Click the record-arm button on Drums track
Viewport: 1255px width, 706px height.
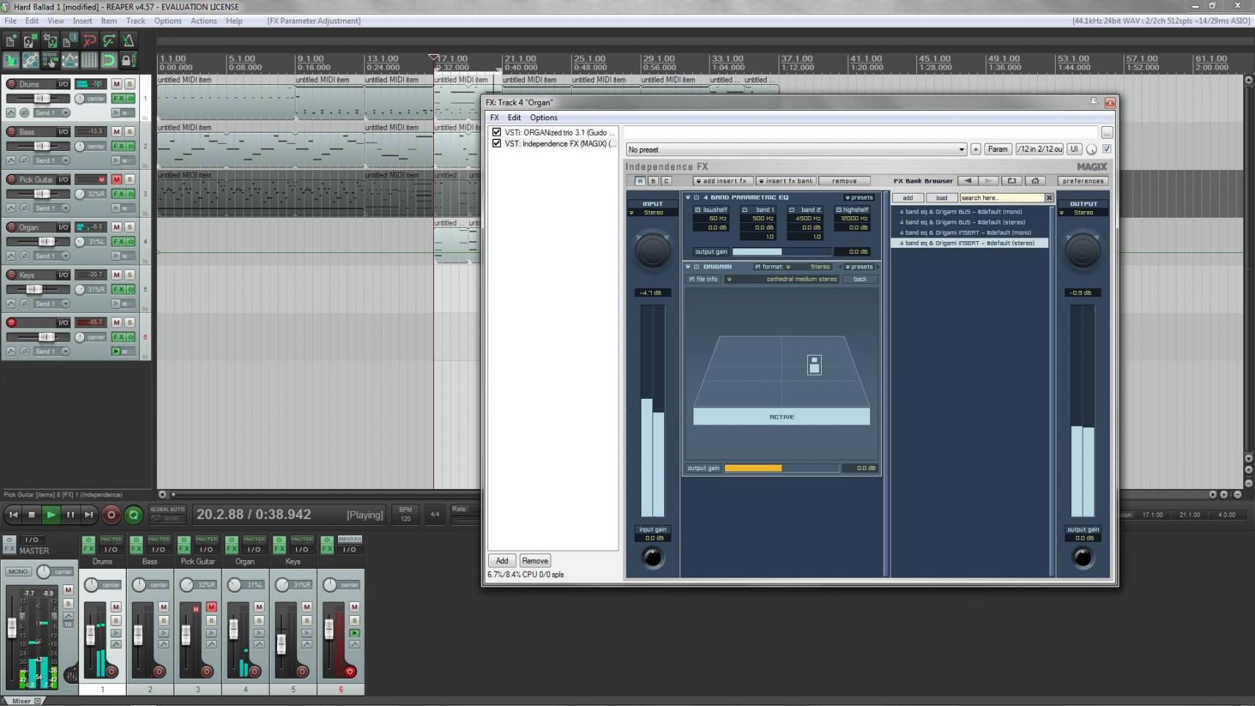point(11,84)
